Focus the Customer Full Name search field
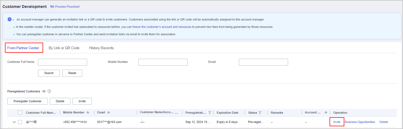 tap(63, 62)
